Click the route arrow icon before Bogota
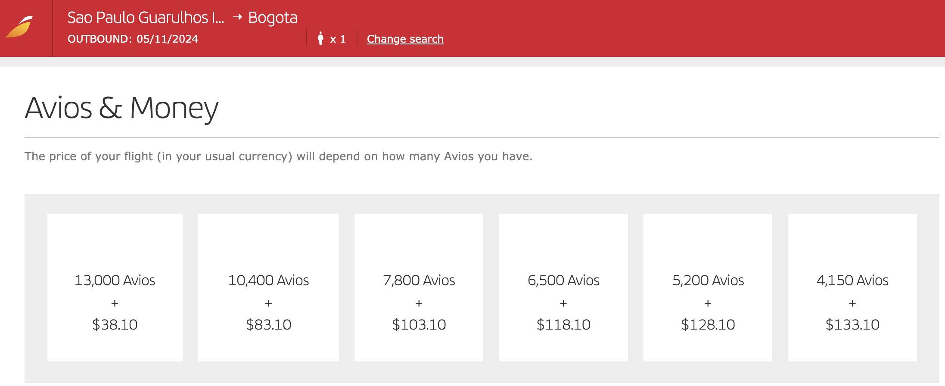Viewport: 945px width, 386px height. click(237, 17)
